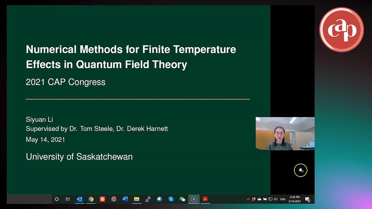Open network connection tray icon
This screenshot has height=209, width=372.
point(270,199)
